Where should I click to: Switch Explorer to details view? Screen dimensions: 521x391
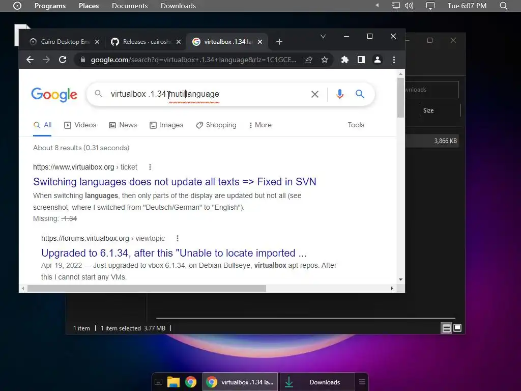point(446,328)
